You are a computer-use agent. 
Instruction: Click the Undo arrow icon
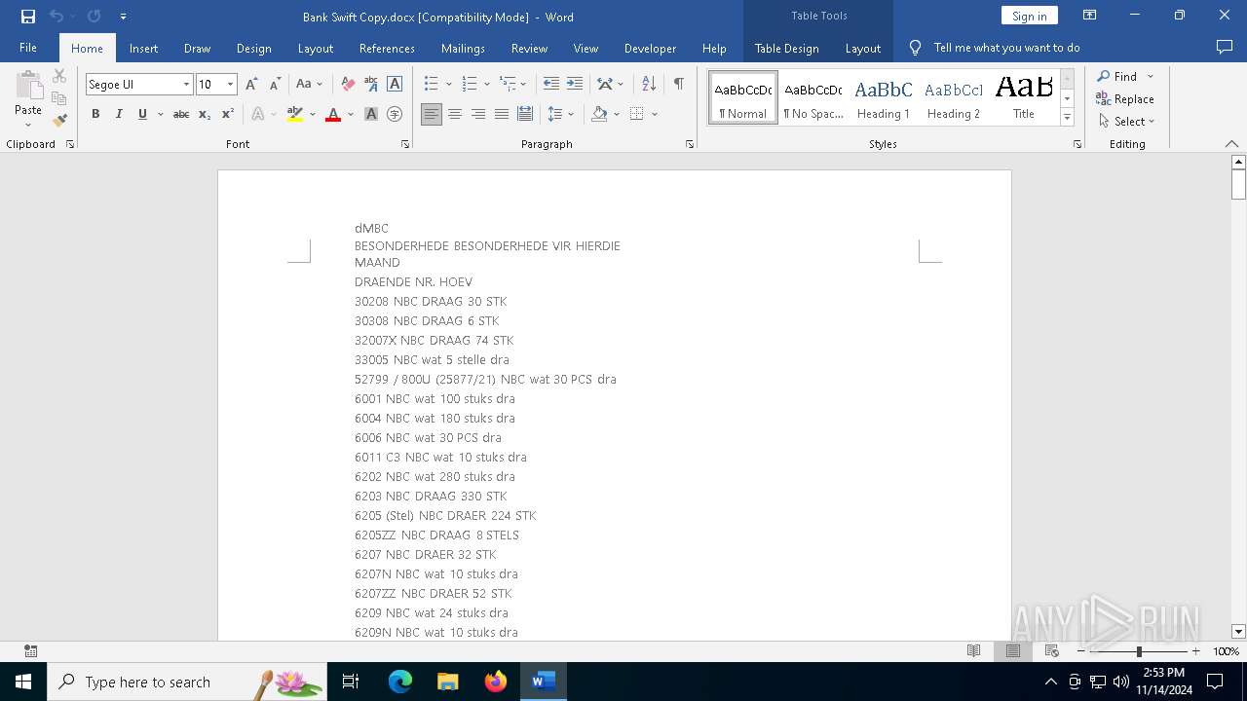57,17
